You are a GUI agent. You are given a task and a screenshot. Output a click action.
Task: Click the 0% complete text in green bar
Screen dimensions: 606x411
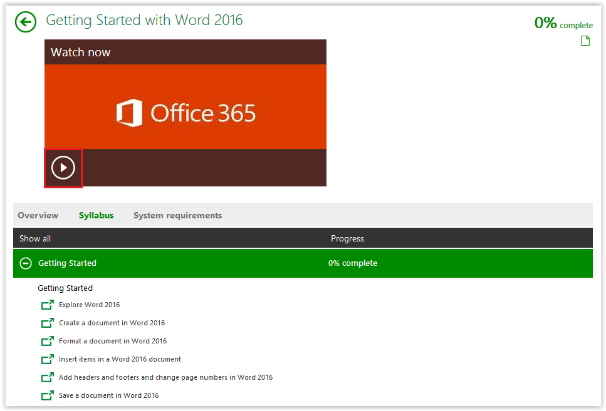point(353,263)
